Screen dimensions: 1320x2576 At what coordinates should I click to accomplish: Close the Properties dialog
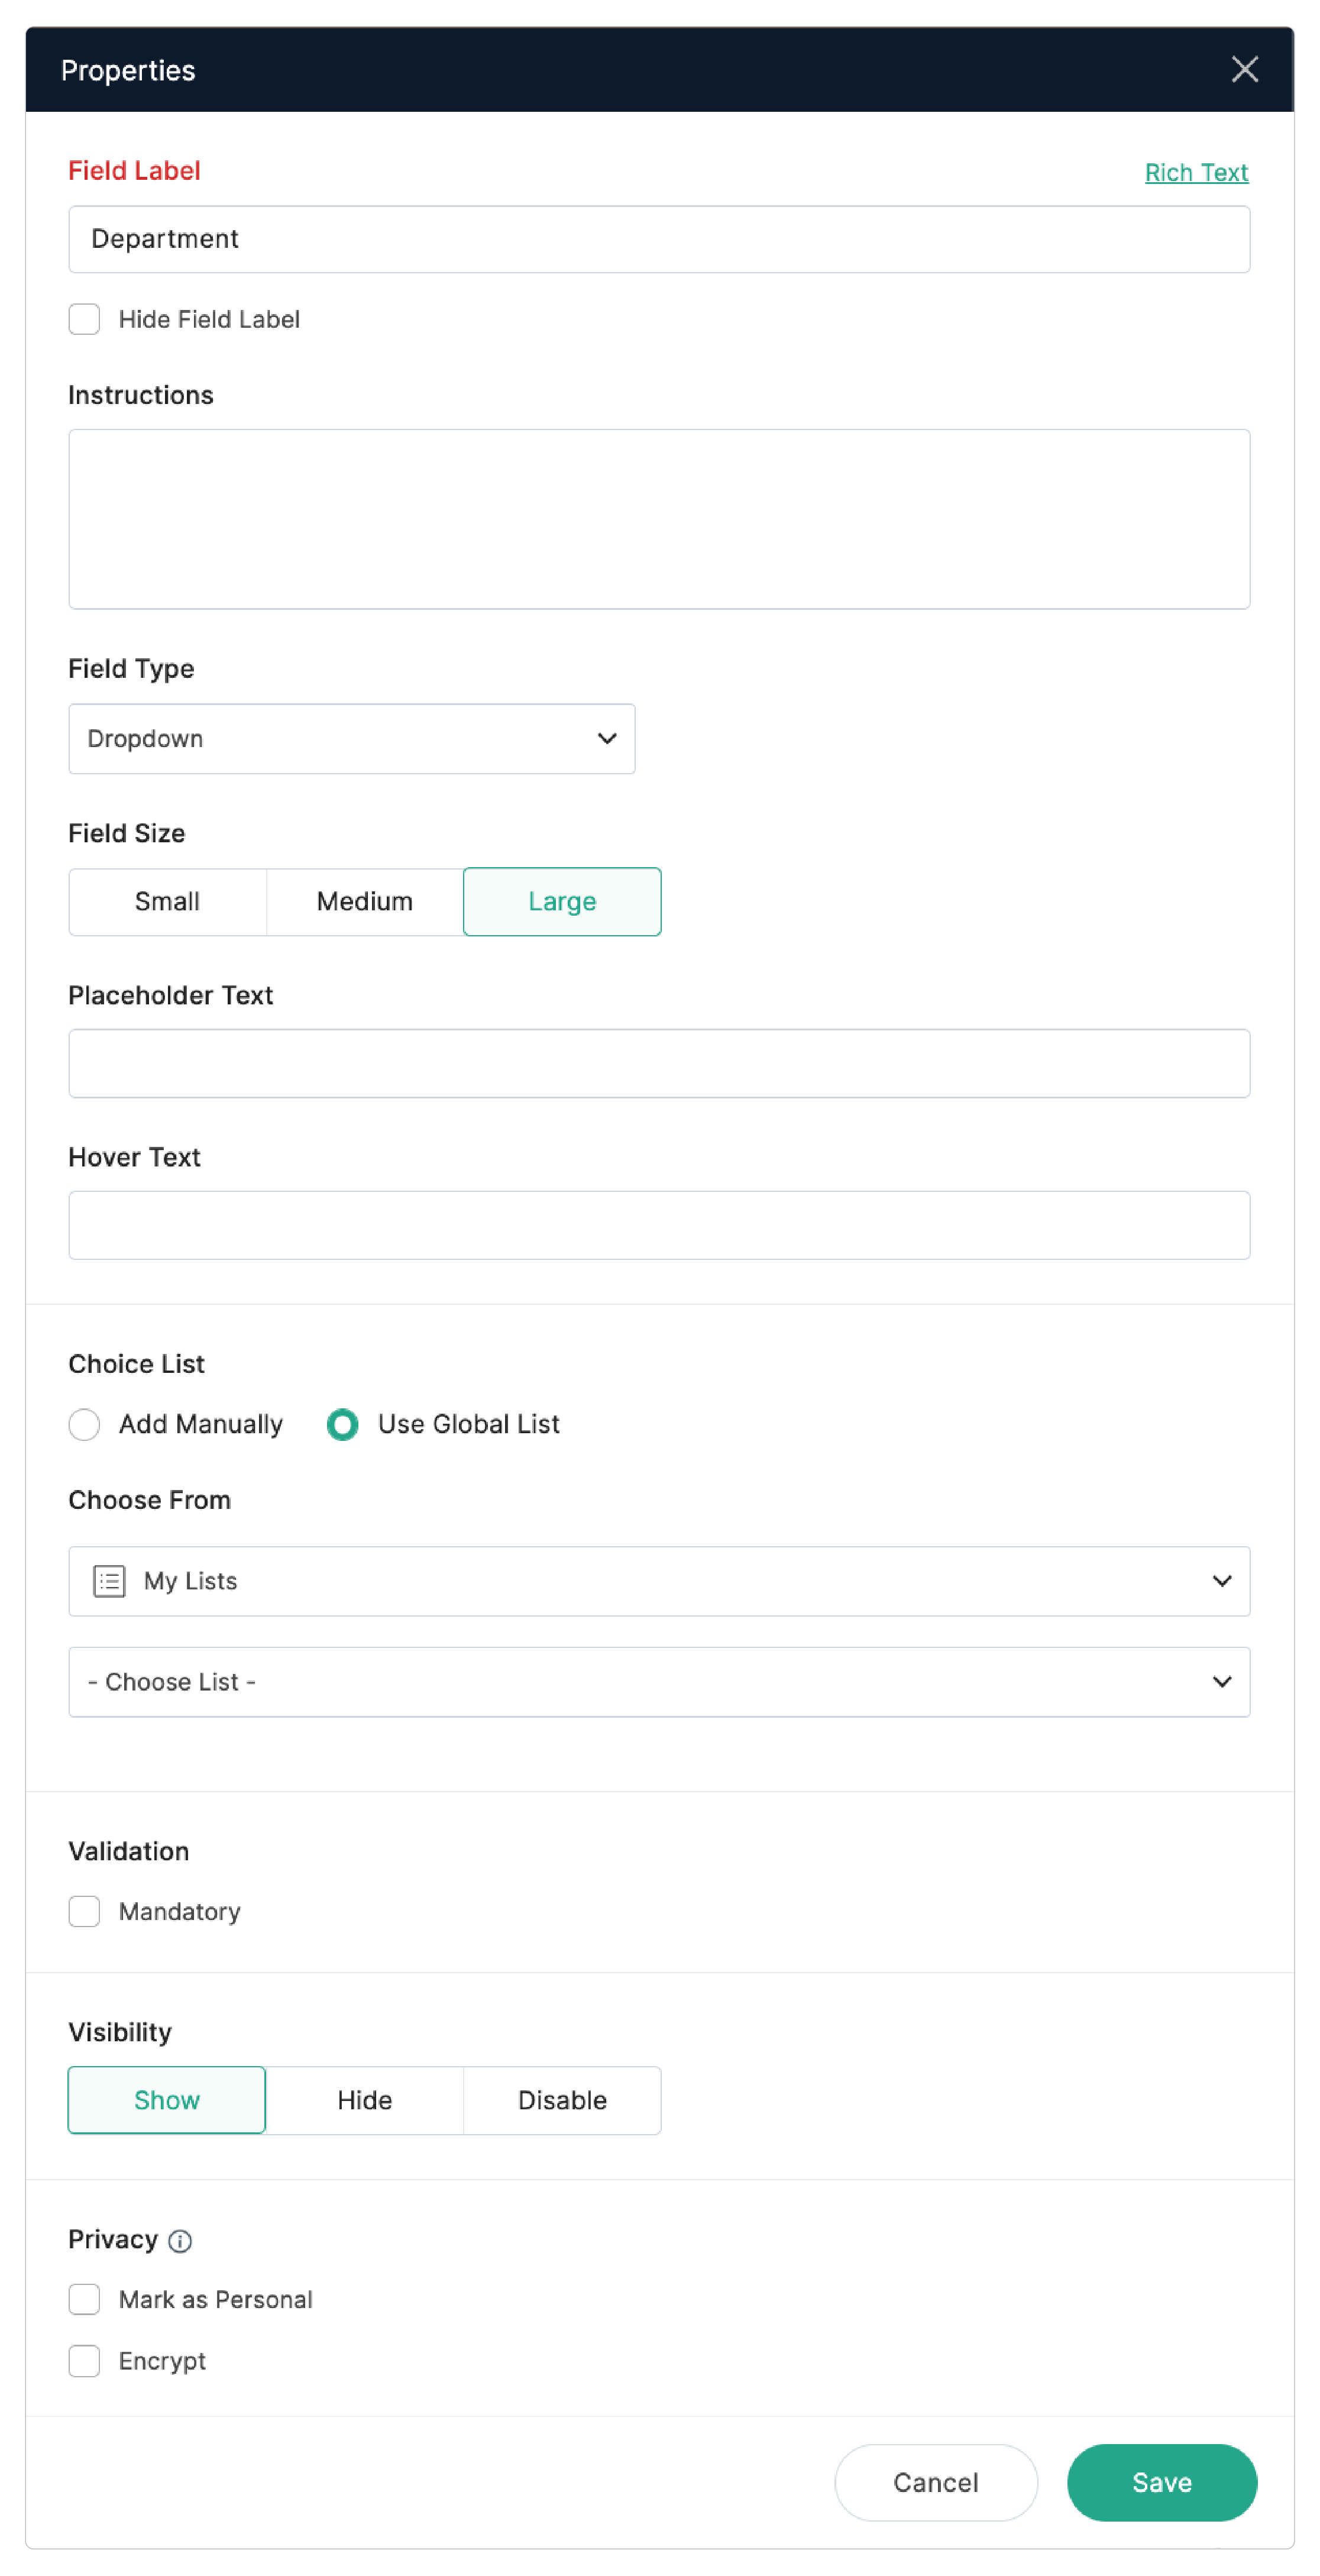pos(1244,69)
